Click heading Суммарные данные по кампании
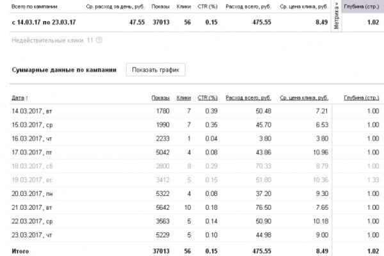The width and height of the screenshot is (384, 256). click(64, 70)
